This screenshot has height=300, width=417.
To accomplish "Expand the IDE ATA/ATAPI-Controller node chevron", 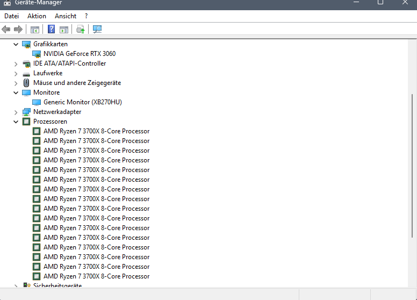I will point(16,64).
